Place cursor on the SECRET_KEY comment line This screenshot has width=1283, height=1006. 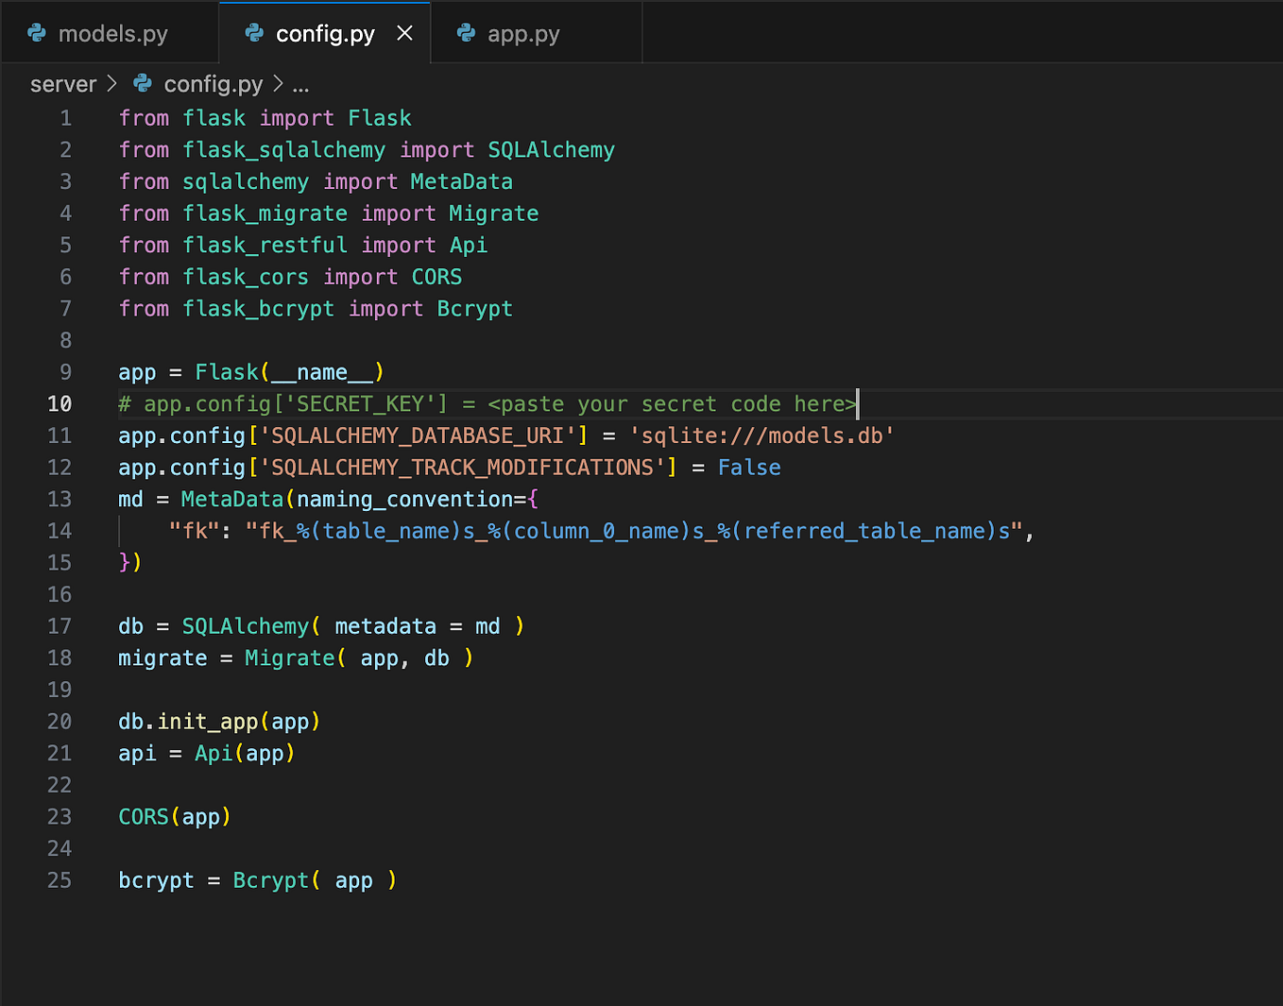pyautogui.click(x=472, y=403)
